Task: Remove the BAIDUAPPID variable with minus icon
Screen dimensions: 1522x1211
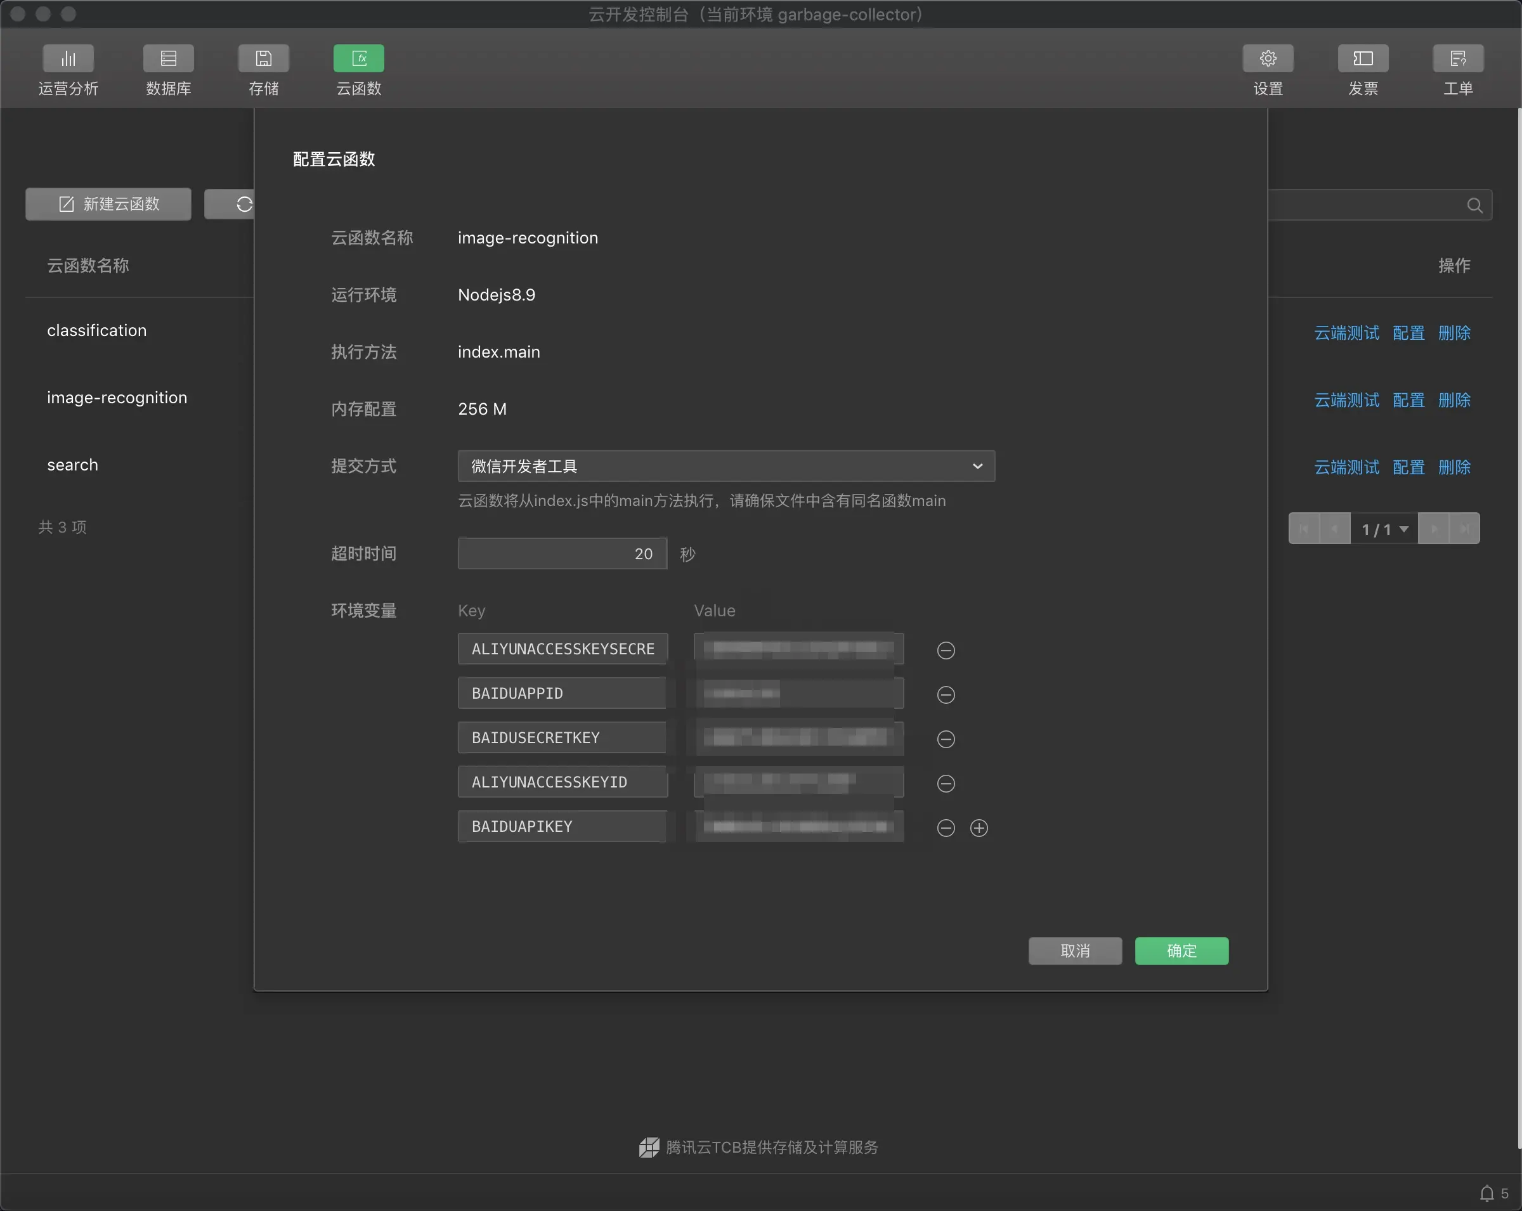Action: [x=946, y=695]
